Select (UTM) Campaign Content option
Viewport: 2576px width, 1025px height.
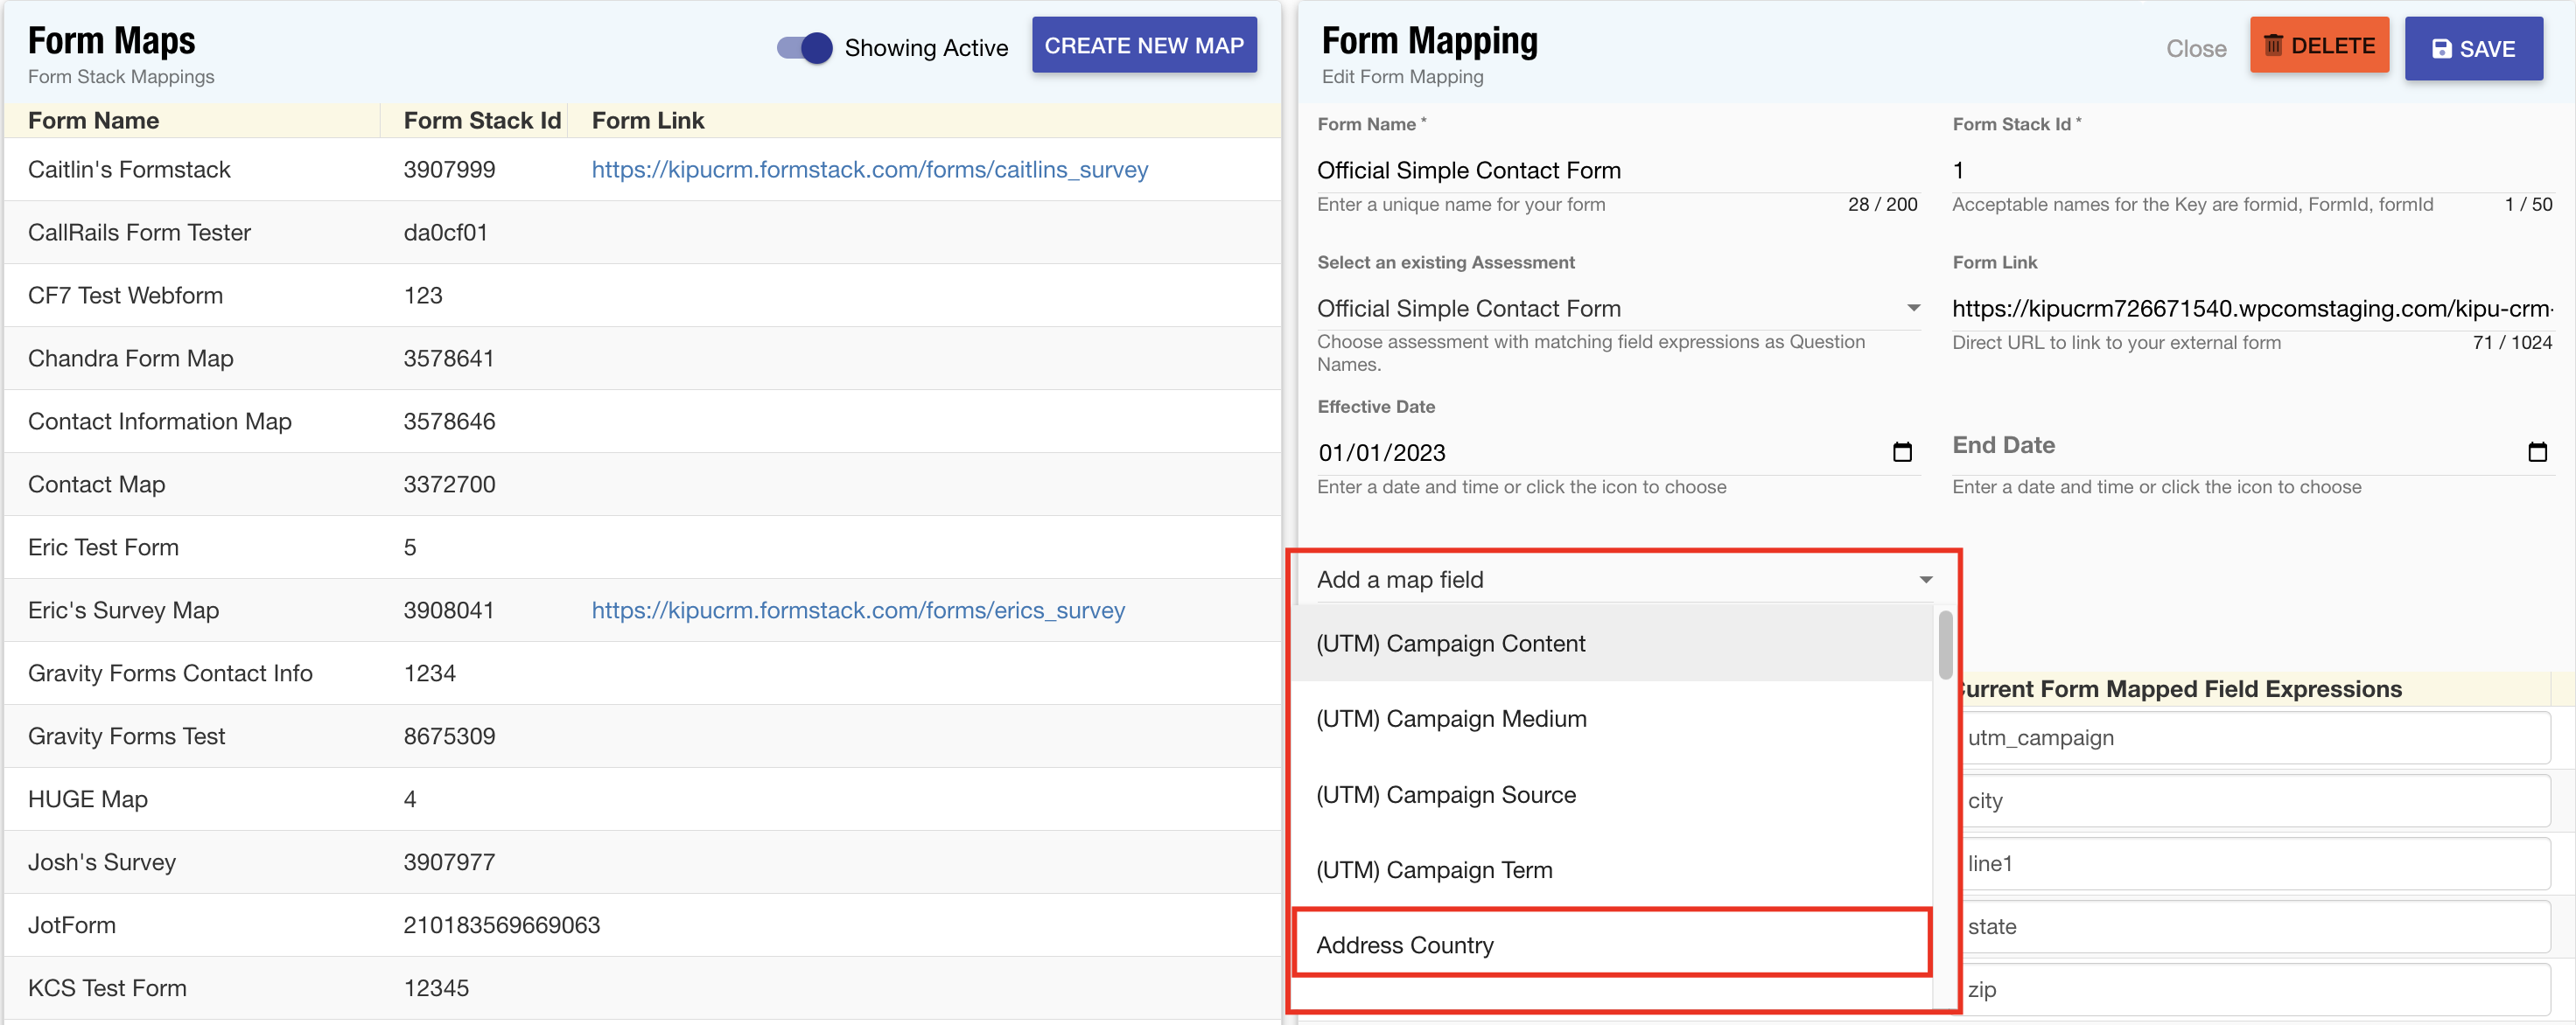1450,645
